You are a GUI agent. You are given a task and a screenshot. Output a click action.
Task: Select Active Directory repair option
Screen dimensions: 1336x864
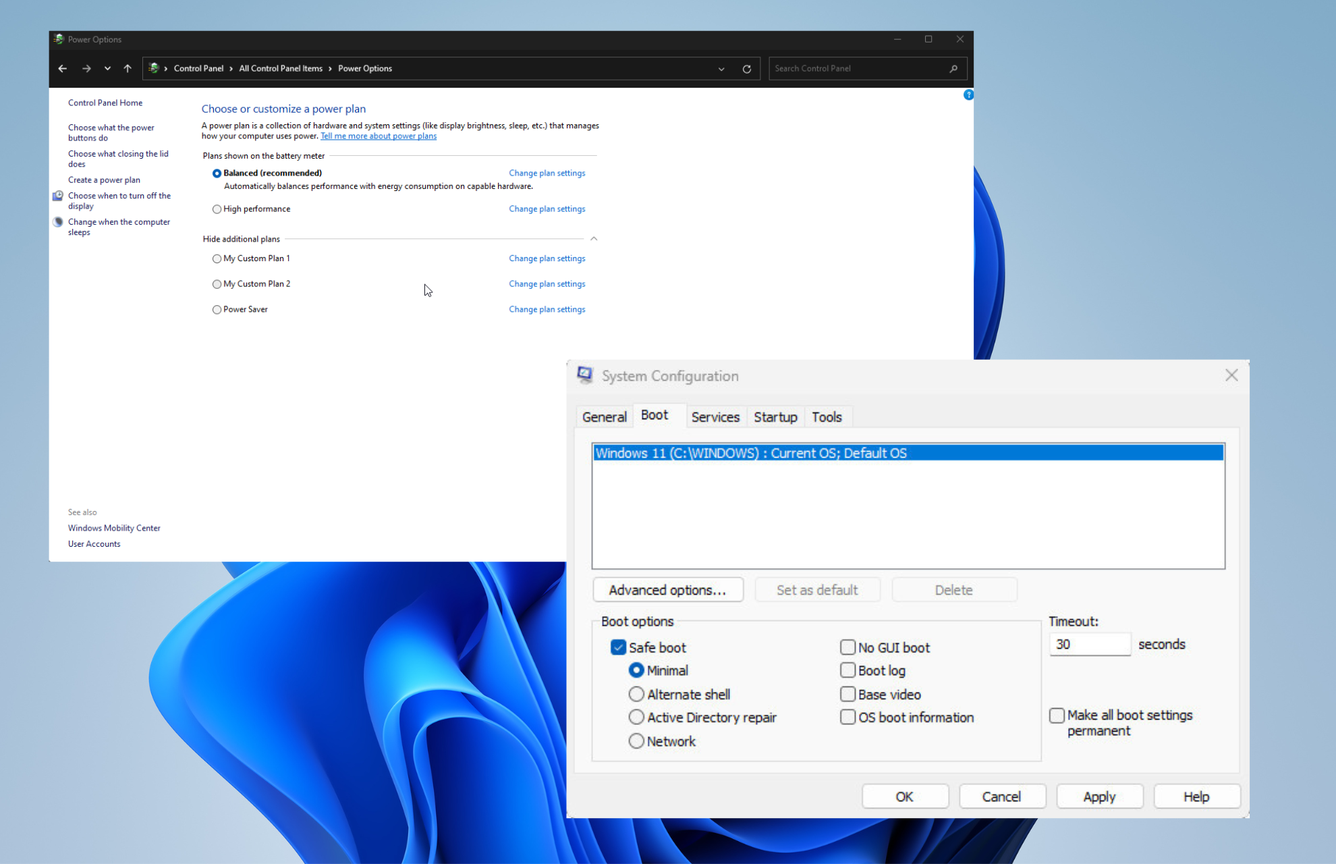636,717
